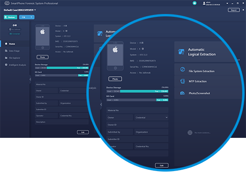Click the green notification icon in title bar
Screen dimensions: 246x172
(x=194, y=3)
